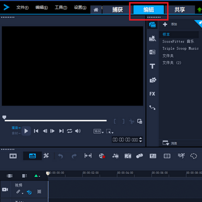
Task: Open the resize/crop mode dropdown
Action: pos(110,131)
